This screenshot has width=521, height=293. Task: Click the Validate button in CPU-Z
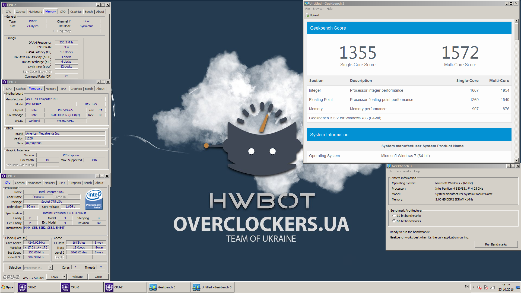[77, 277]
